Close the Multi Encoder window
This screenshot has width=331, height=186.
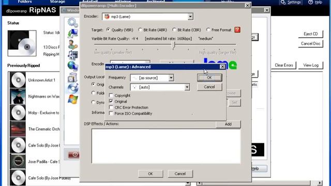(247, 6)
